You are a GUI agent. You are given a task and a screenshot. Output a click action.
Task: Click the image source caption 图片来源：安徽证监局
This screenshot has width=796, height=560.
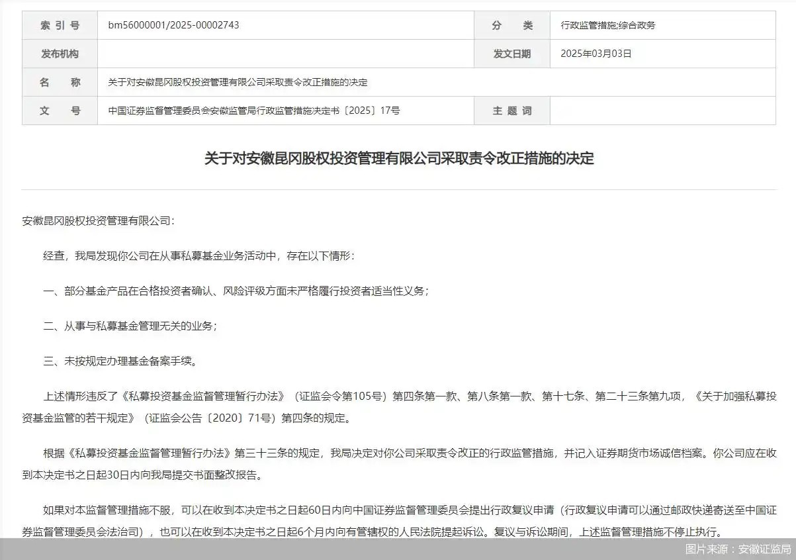click(738, 549)
